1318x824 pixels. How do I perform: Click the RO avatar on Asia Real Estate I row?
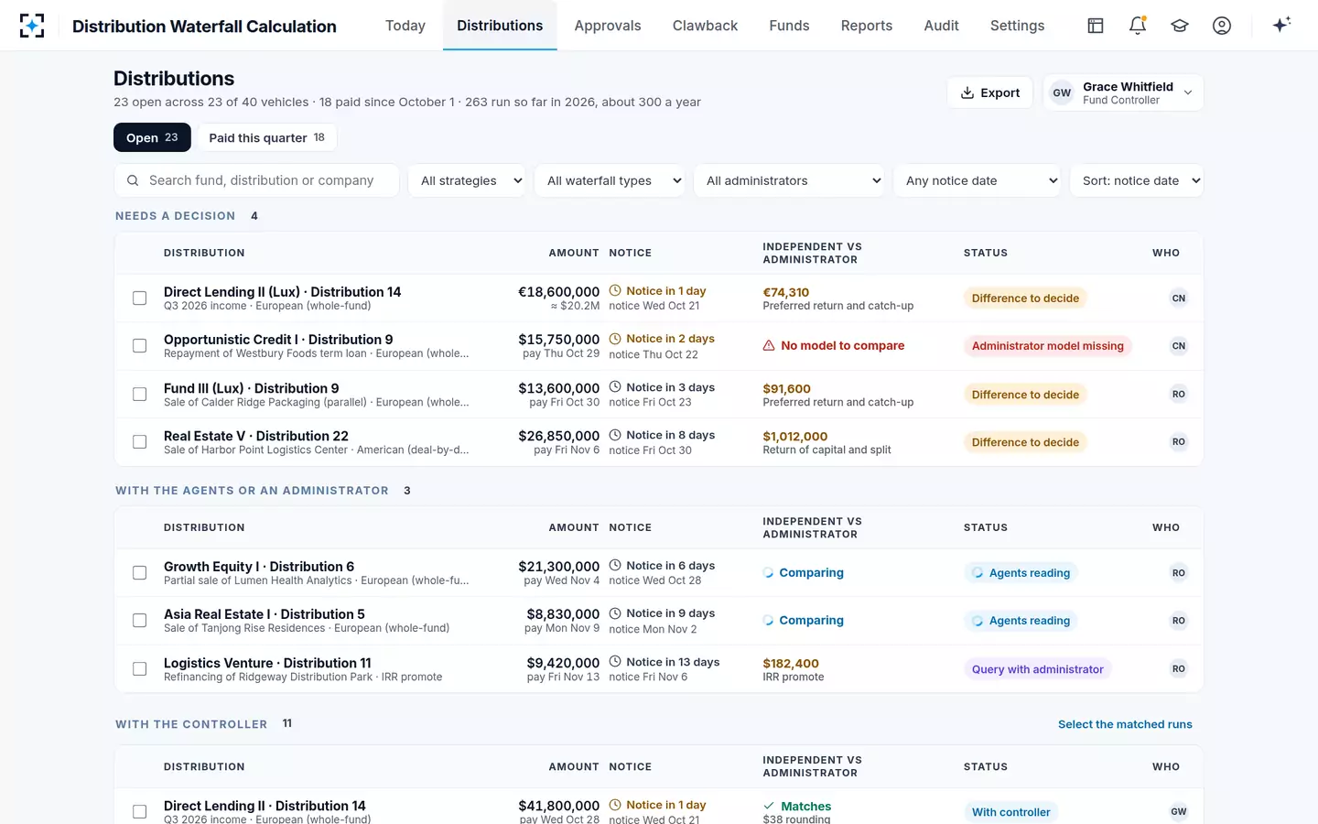[1179, 621]
